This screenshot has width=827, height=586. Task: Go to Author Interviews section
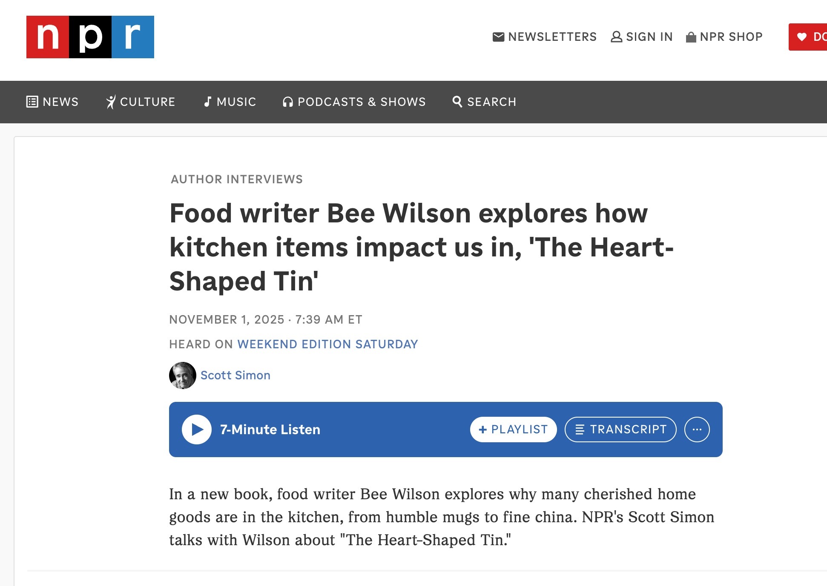pyautogui.click(x=237, y=179)
